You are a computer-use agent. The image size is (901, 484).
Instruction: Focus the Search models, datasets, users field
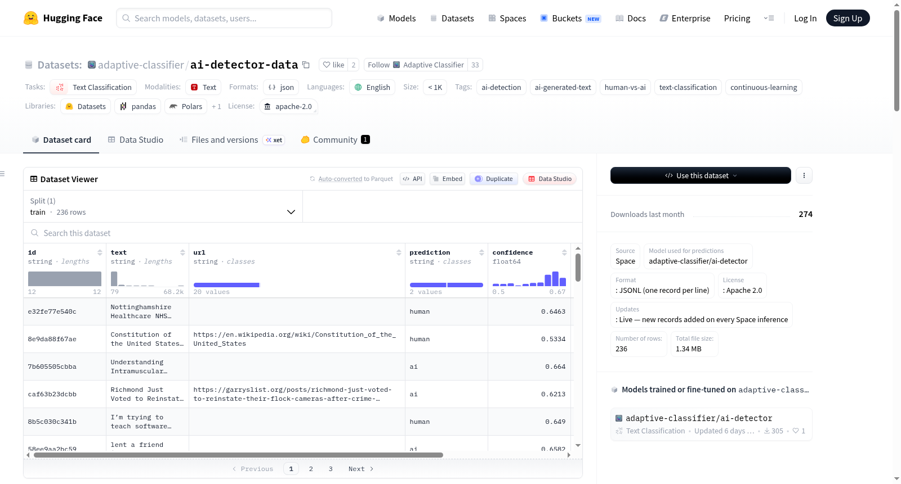click(x=224, y=18)
